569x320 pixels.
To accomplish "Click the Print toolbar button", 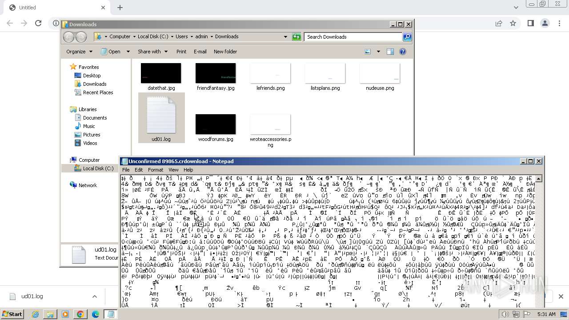I will [x=181, y=52].
